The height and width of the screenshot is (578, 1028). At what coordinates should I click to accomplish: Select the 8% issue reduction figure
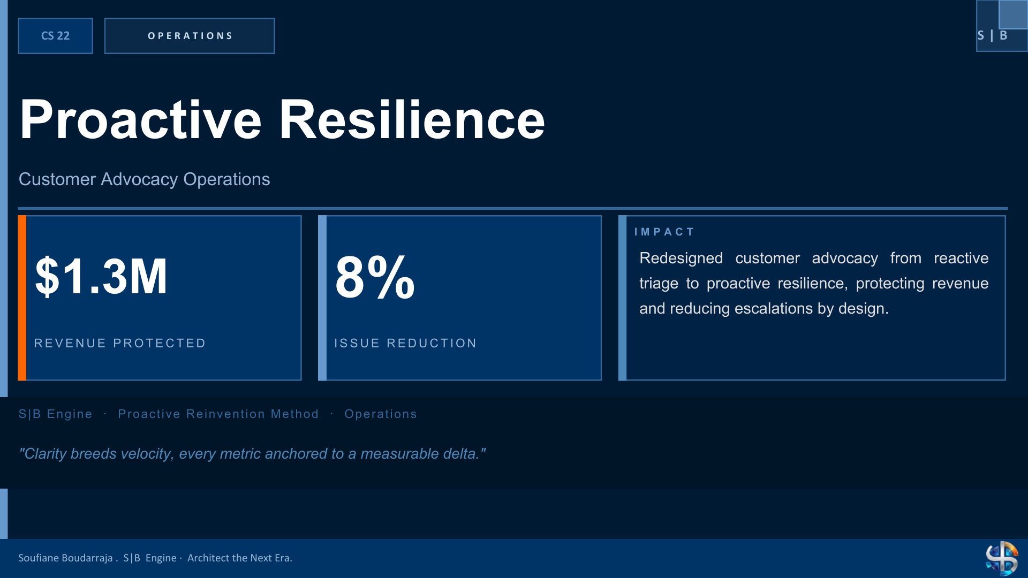[x=375, y=276]
